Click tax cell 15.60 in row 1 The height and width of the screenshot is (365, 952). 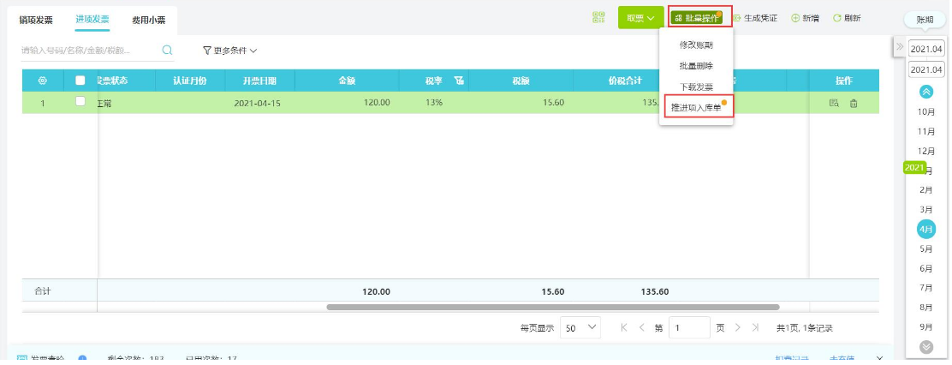[553, 103]
